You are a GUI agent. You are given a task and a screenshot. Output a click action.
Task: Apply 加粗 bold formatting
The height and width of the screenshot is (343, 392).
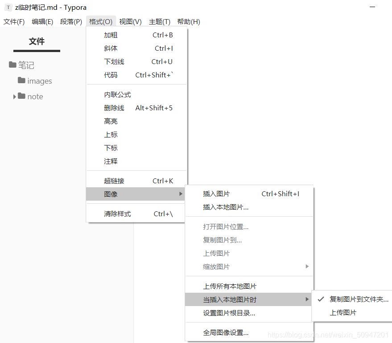(x=136, y=35)
